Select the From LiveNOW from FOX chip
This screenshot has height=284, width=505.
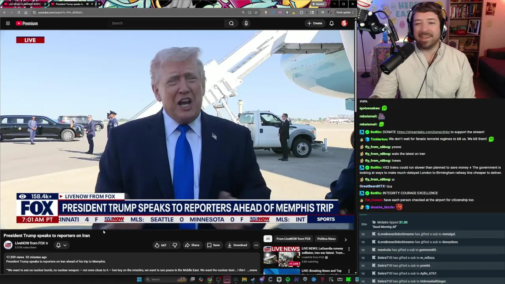tap(294, 239)
